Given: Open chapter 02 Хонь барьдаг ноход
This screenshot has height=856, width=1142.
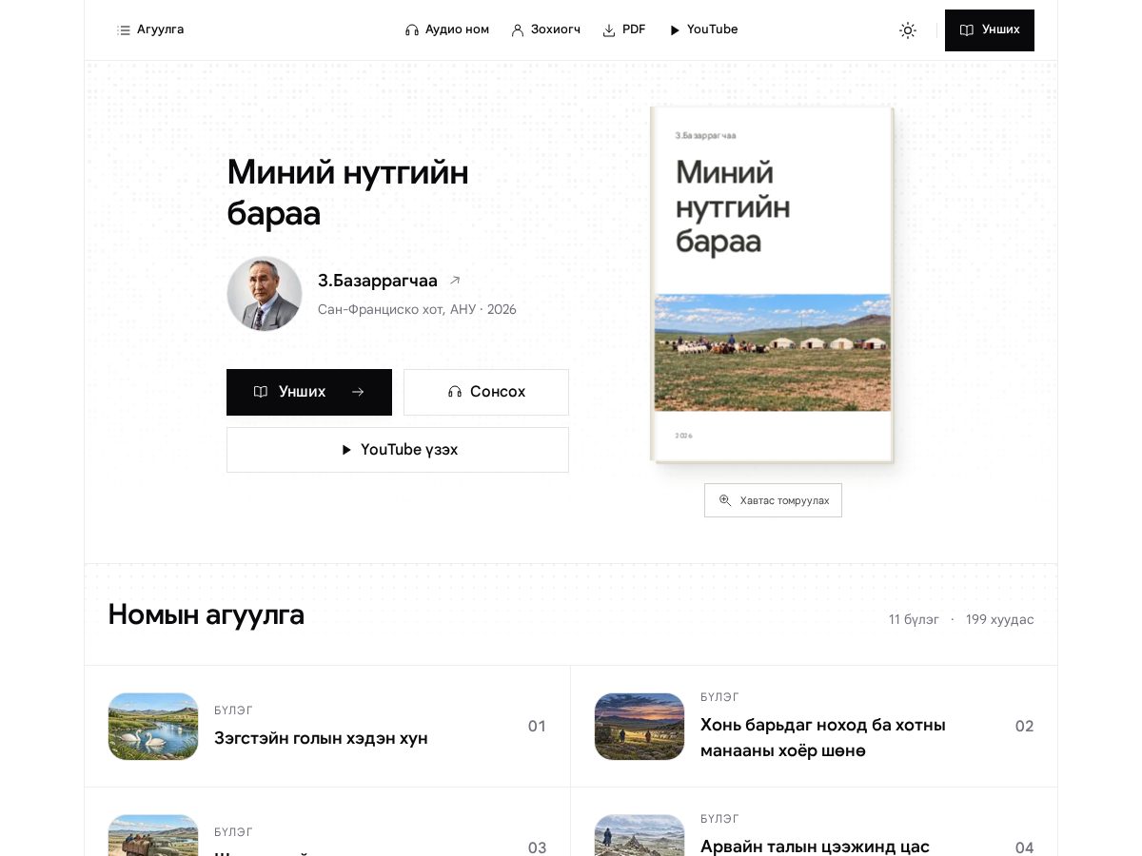Looking at the screenshot, I should tap(815, 727).
